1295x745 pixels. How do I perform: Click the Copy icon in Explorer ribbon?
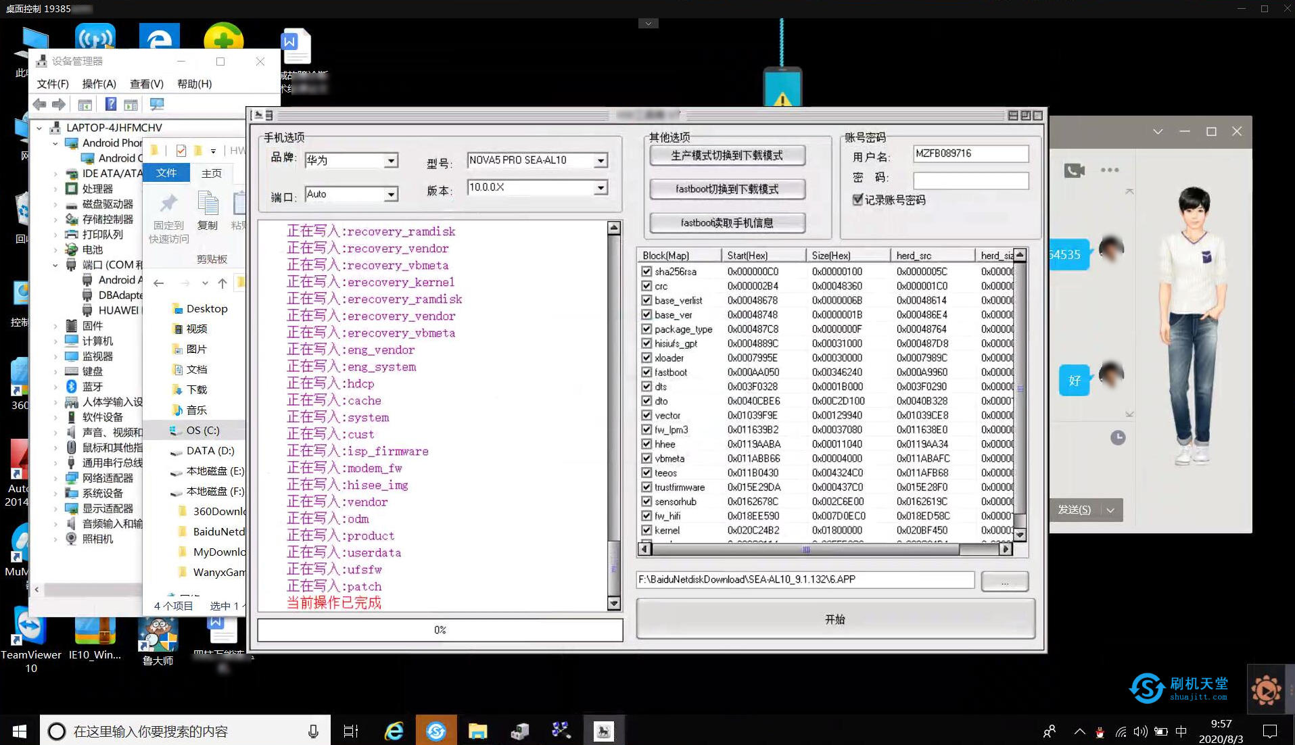pyautogui.click(x=208, y=203)
